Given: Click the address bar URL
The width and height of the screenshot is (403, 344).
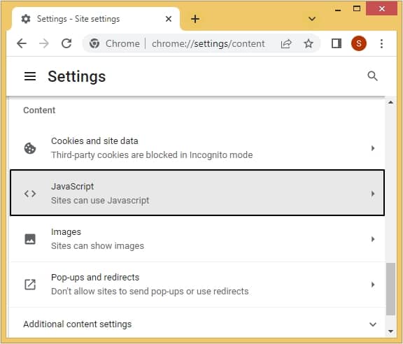Looking at the screenshot, I should pyautogui.click(x=208, y=43).
